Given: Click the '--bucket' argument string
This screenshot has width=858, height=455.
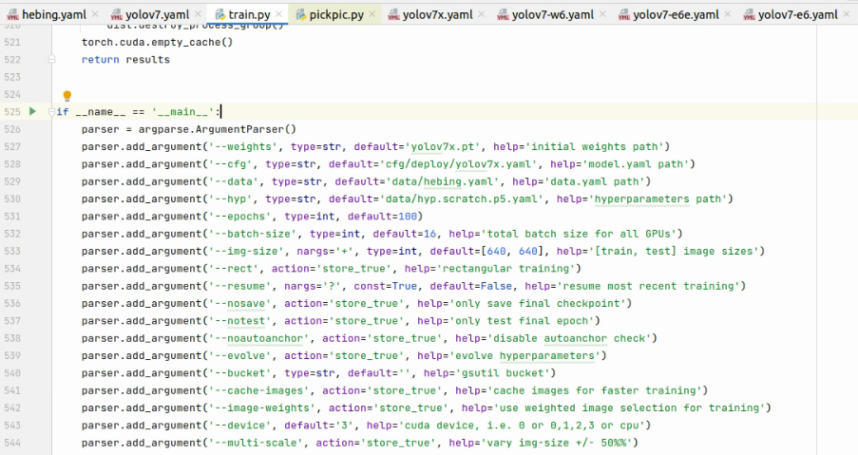Looking at the screenshot, I should (239, 373).
